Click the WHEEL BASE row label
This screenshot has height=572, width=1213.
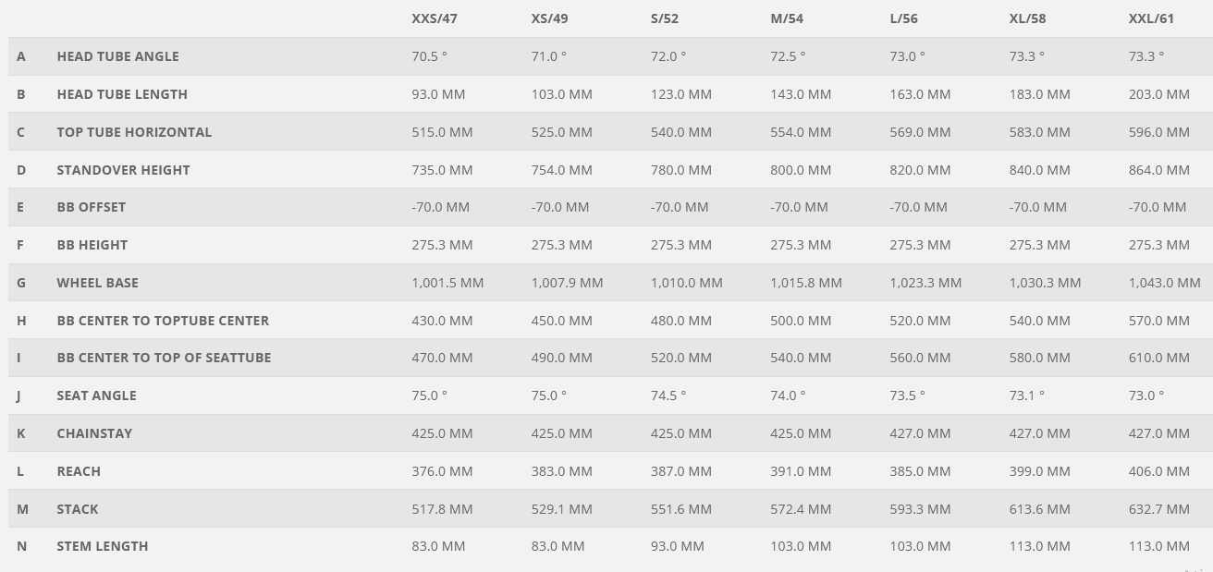[x=97, y=283]
